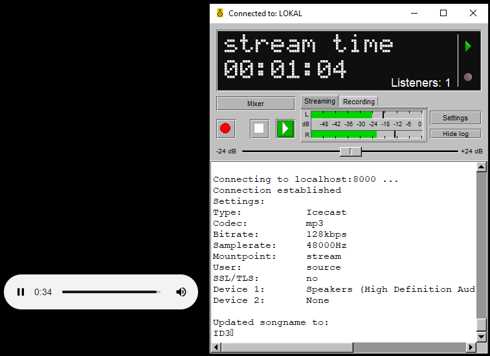This screenshot has height=356, width=490.
Task: Click the 'None' value for Device 2
Action: pyautogui.click(x=318, y=300)
